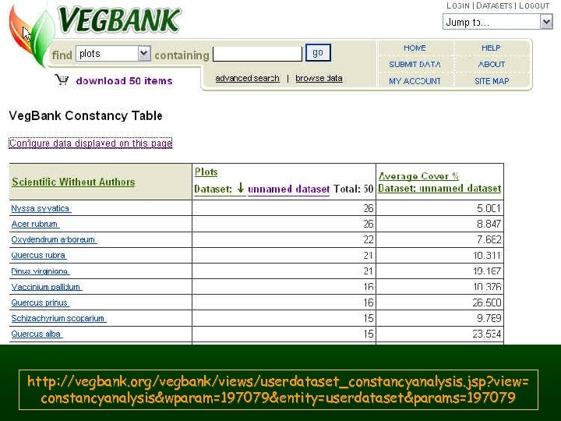Click the VegBank leaf logo

coord(31,36)
